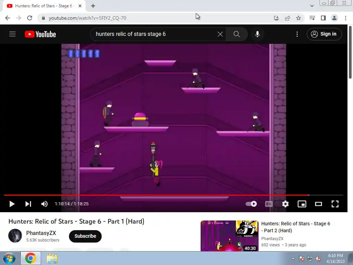Play the paused YouTube video

click(12, 204)
